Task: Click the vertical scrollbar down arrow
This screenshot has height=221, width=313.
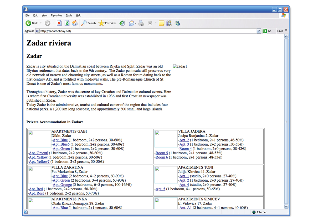Action: (x=286, y=207)
